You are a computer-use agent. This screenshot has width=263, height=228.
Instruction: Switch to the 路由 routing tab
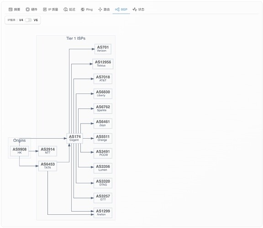(x=104, y=10)
